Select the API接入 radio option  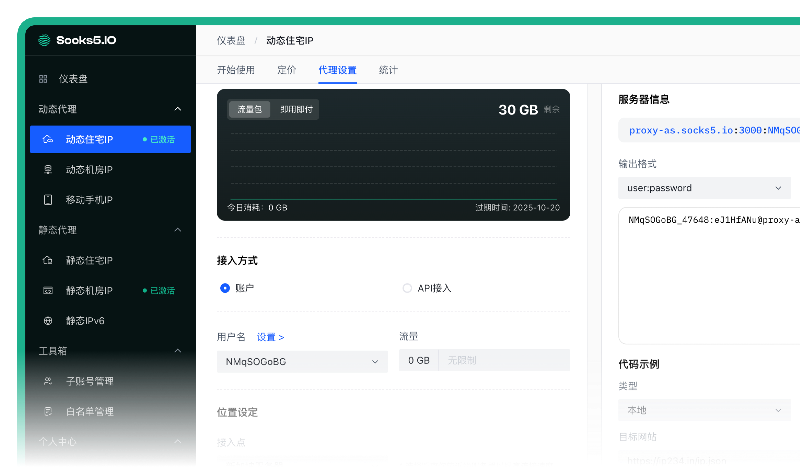pyautogui.click(x=407, y=288)
